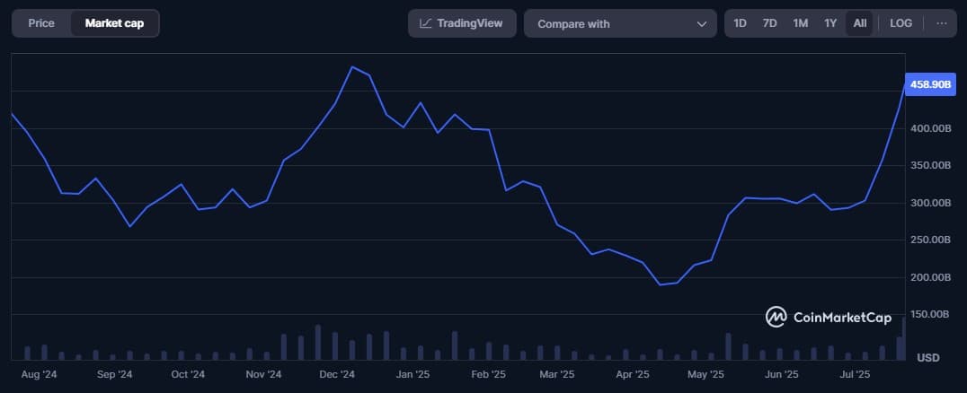Click the USD currency label

(x=928, y=357)
